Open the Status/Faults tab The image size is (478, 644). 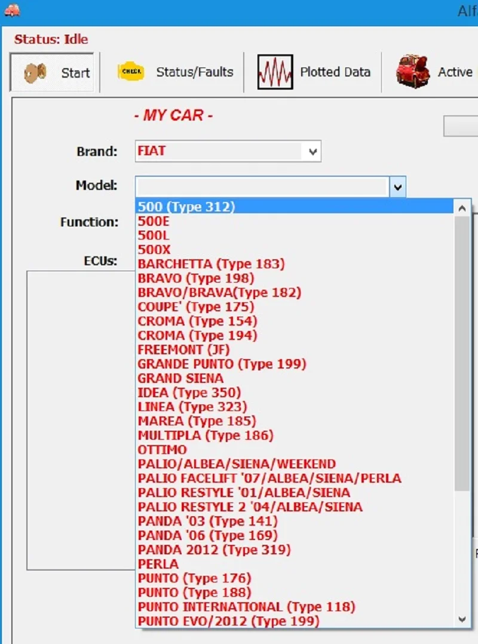pyautogui.click(x=175, y=72)
